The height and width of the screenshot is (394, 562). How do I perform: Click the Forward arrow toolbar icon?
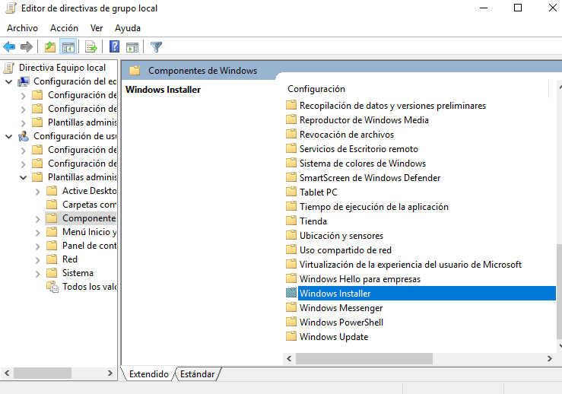pyautogui.click(x=27, y=46)
